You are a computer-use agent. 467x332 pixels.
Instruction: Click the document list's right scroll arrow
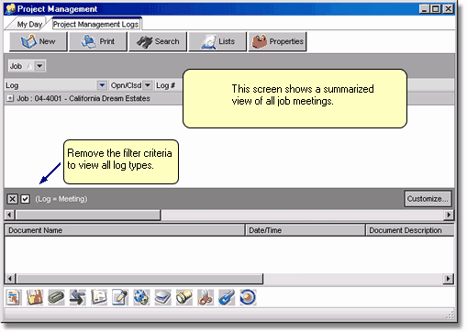[449, 279]
